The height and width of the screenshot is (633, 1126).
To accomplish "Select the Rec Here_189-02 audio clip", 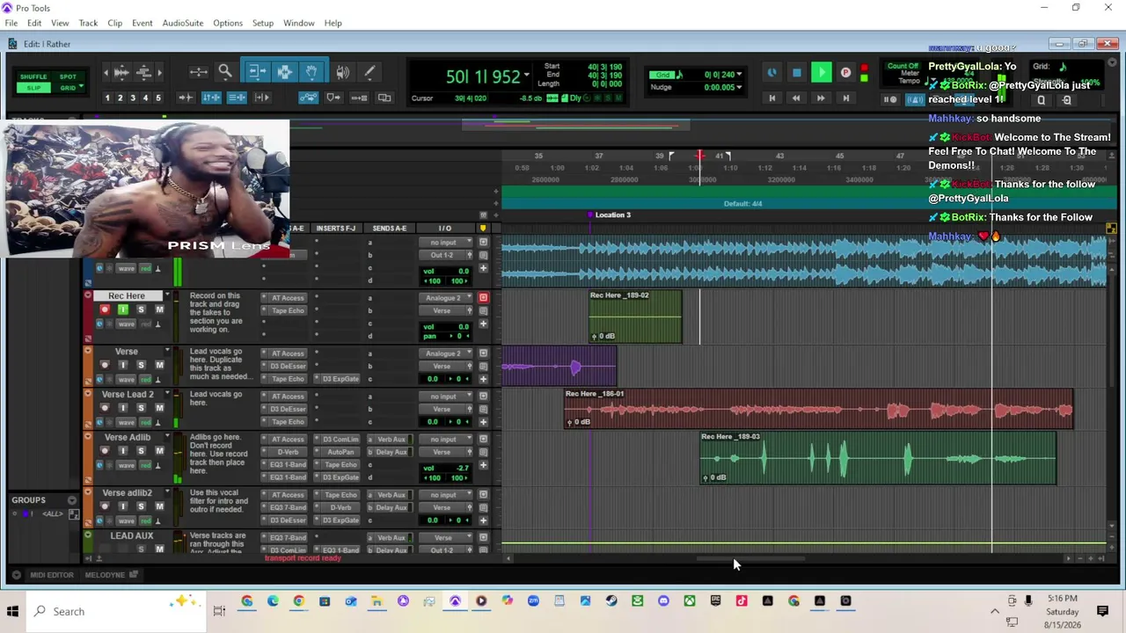I will (x=635, y=316).
